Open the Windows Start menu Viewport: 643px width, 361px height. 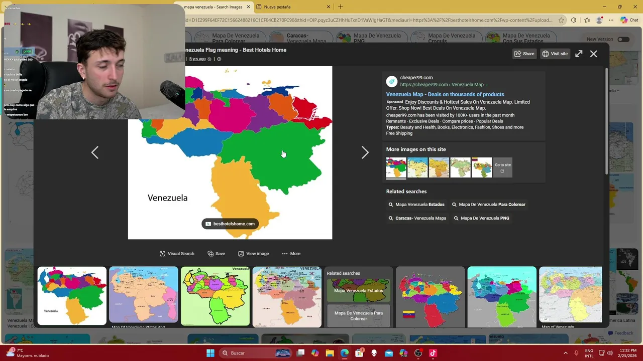(x=210, y=353)
